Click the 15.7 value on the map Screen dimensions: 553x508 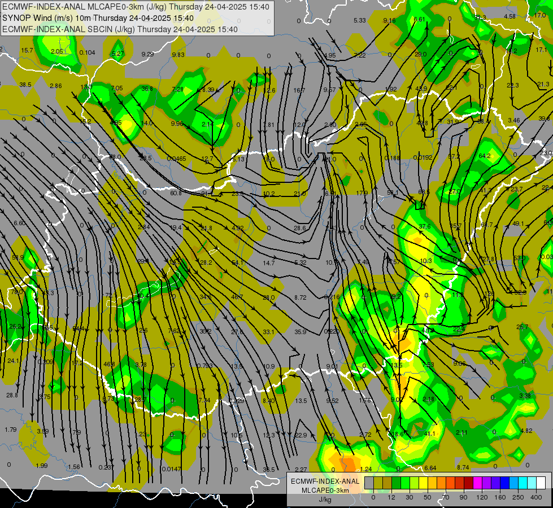click(27, 50)
